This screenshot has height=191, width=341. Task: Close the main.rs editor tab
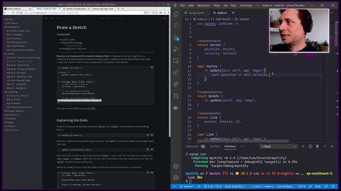(233, 13)
